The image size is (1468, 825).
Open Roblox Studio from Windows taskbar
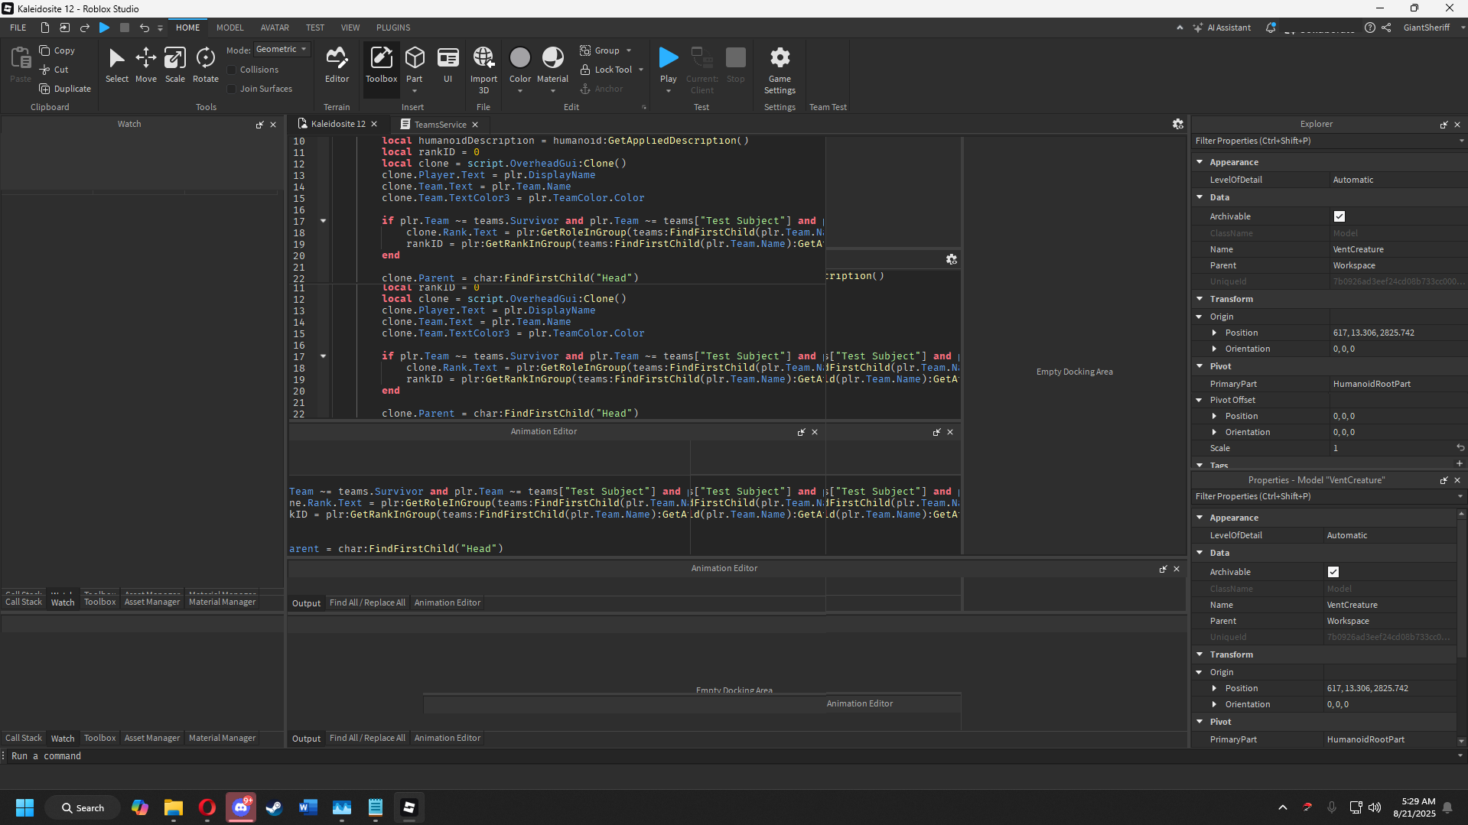[x=409, y=807]
